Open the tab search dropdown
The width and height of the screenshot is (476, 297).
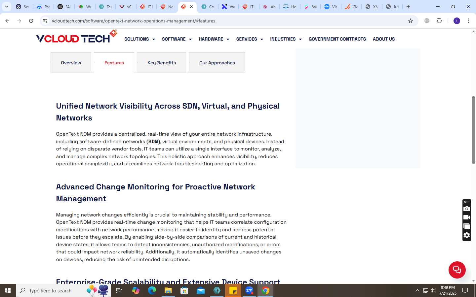(6, 7)
